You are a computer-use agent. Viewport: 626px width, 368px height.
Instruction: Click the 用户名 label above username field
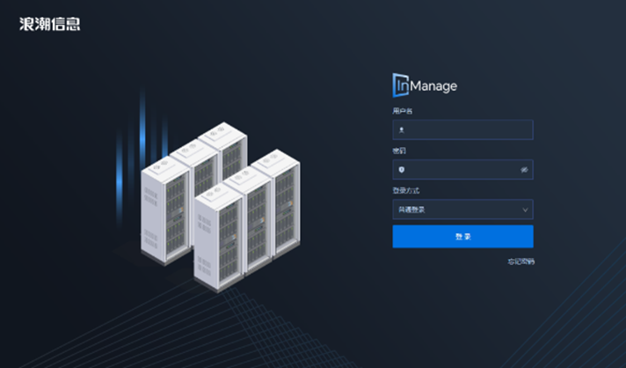coord(402,111)
